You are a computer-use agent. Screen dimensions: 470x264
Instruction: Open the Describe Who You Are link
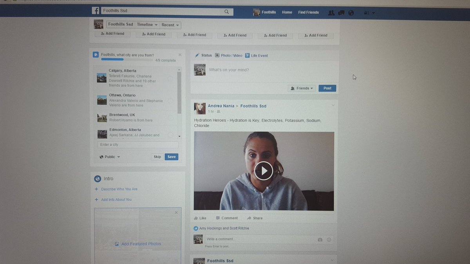tap(119, 189)
